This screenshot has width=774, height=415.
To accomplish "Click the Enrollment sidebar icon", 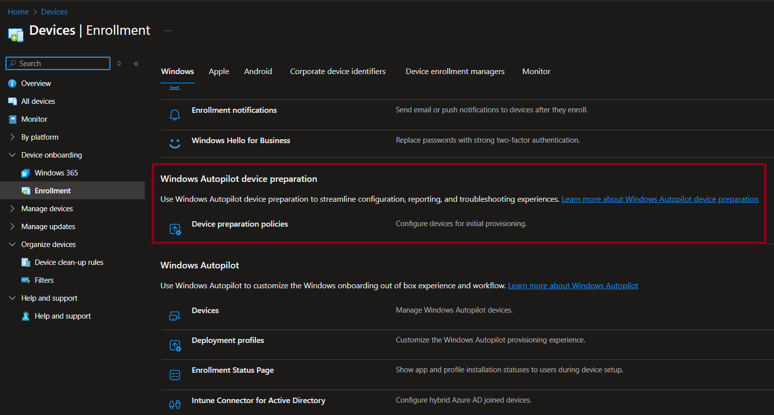I will click(25, 190).
